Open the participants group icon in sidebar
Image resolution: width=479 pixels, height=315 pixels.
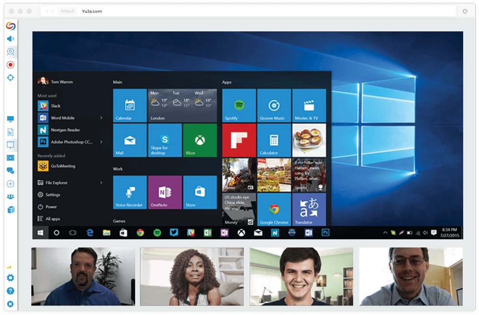pyautogui.click(x=11, y=197)
